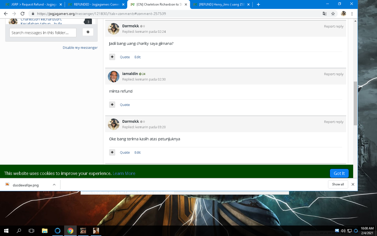Edit the terima kasih reply
Screen dimensions: 377x236
pyautogui.click(x=138, y=153)
